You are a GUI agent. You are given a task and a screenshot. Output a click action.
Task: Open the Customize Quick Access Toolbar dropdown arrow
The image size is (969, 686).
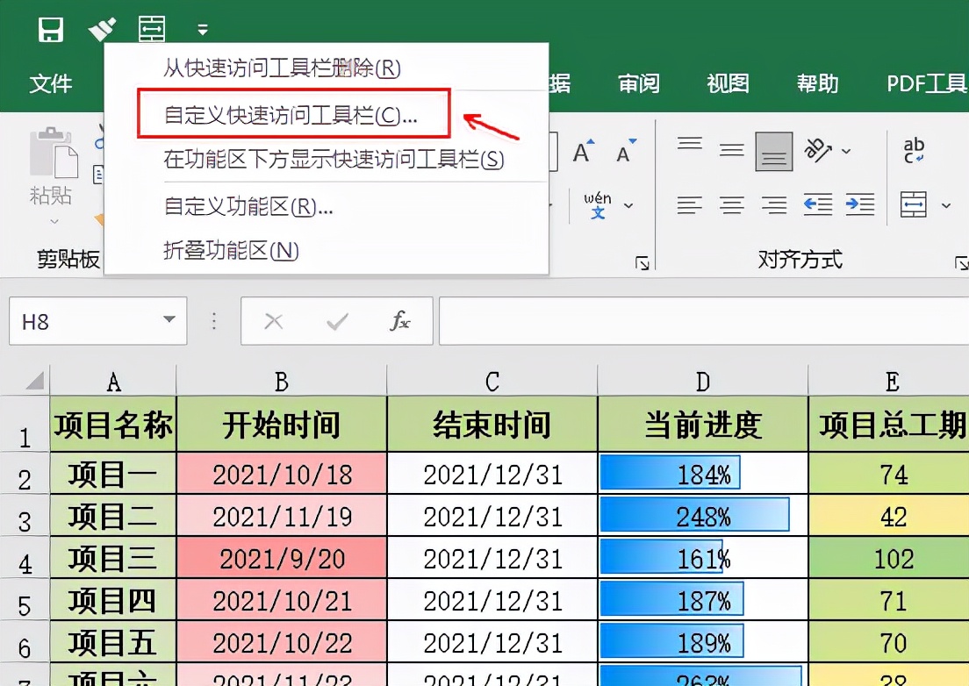pos(203,29)
